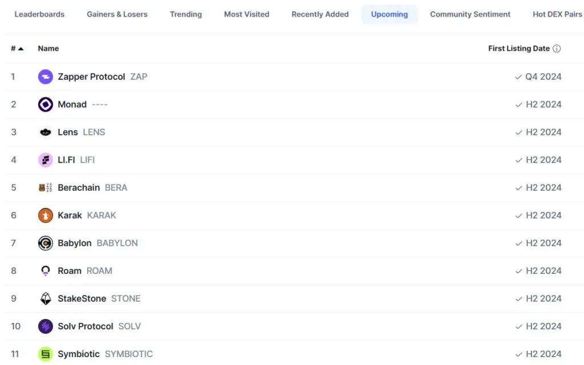The height and width of the screenshot is (365, 584).
Task: Open the Symbiotic coin page link
Action: click(79, 354)
